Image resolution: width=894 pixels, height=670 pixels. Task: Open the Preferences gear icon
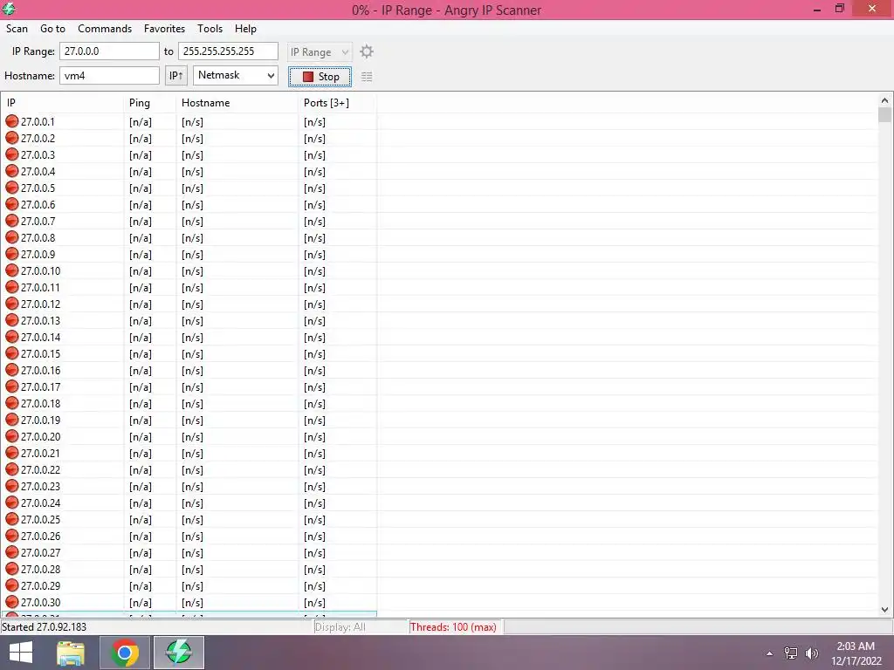367,51
